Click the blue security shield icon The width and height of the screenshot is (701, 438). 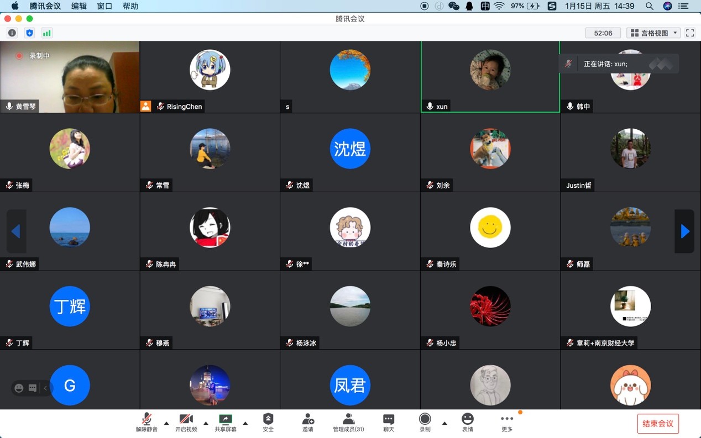pos(29,33)
